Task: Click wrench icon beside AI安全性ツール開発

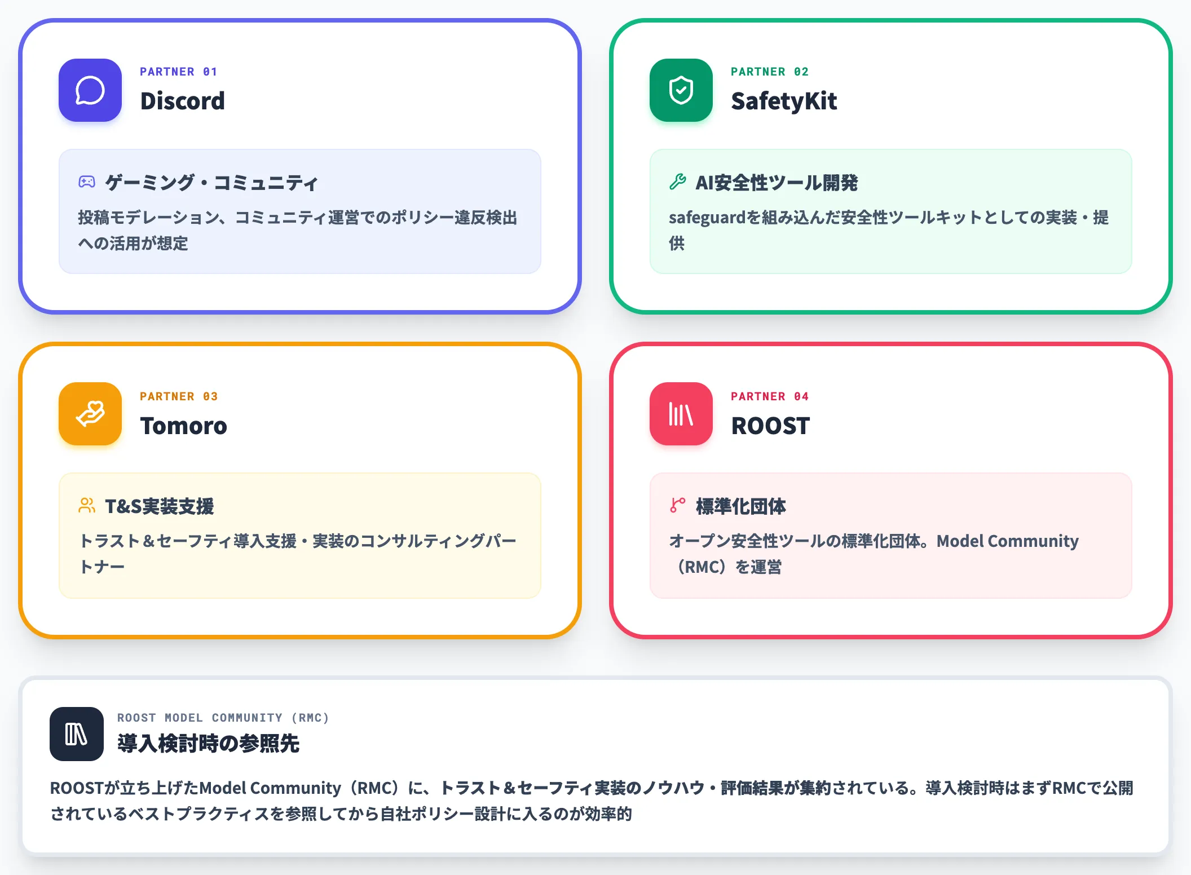Action: [678, 182]
